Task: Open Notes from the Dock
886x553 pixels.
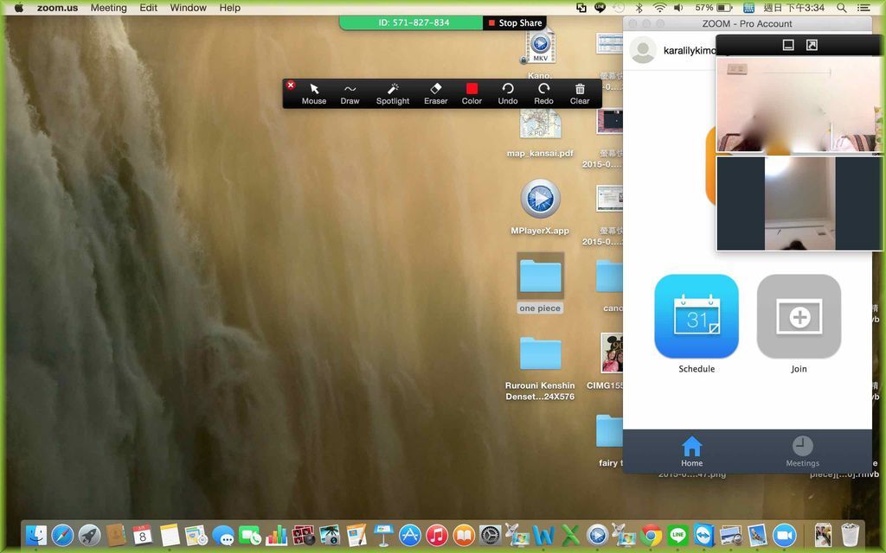Action: tap(170, 534)
